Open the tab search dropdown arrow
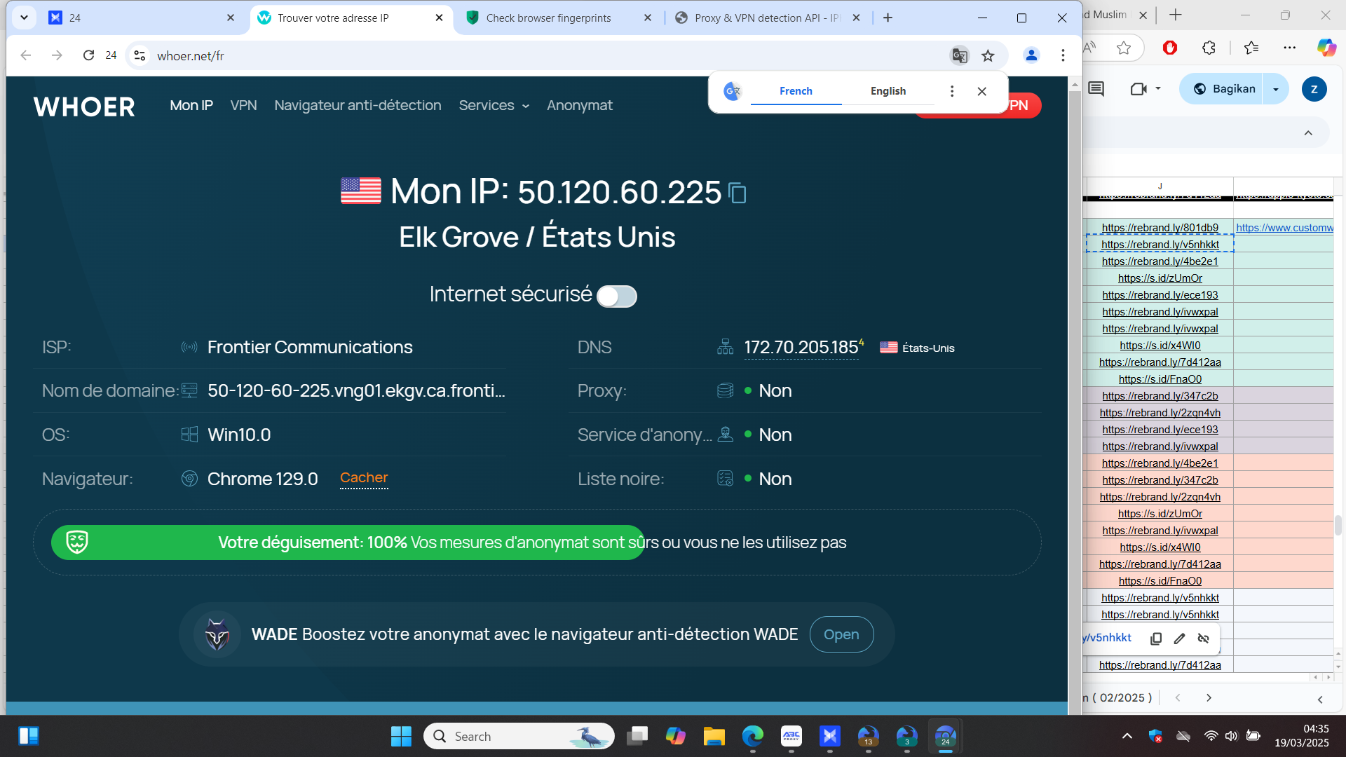Viewport: 1346px width, 757px height. [24, 18]
